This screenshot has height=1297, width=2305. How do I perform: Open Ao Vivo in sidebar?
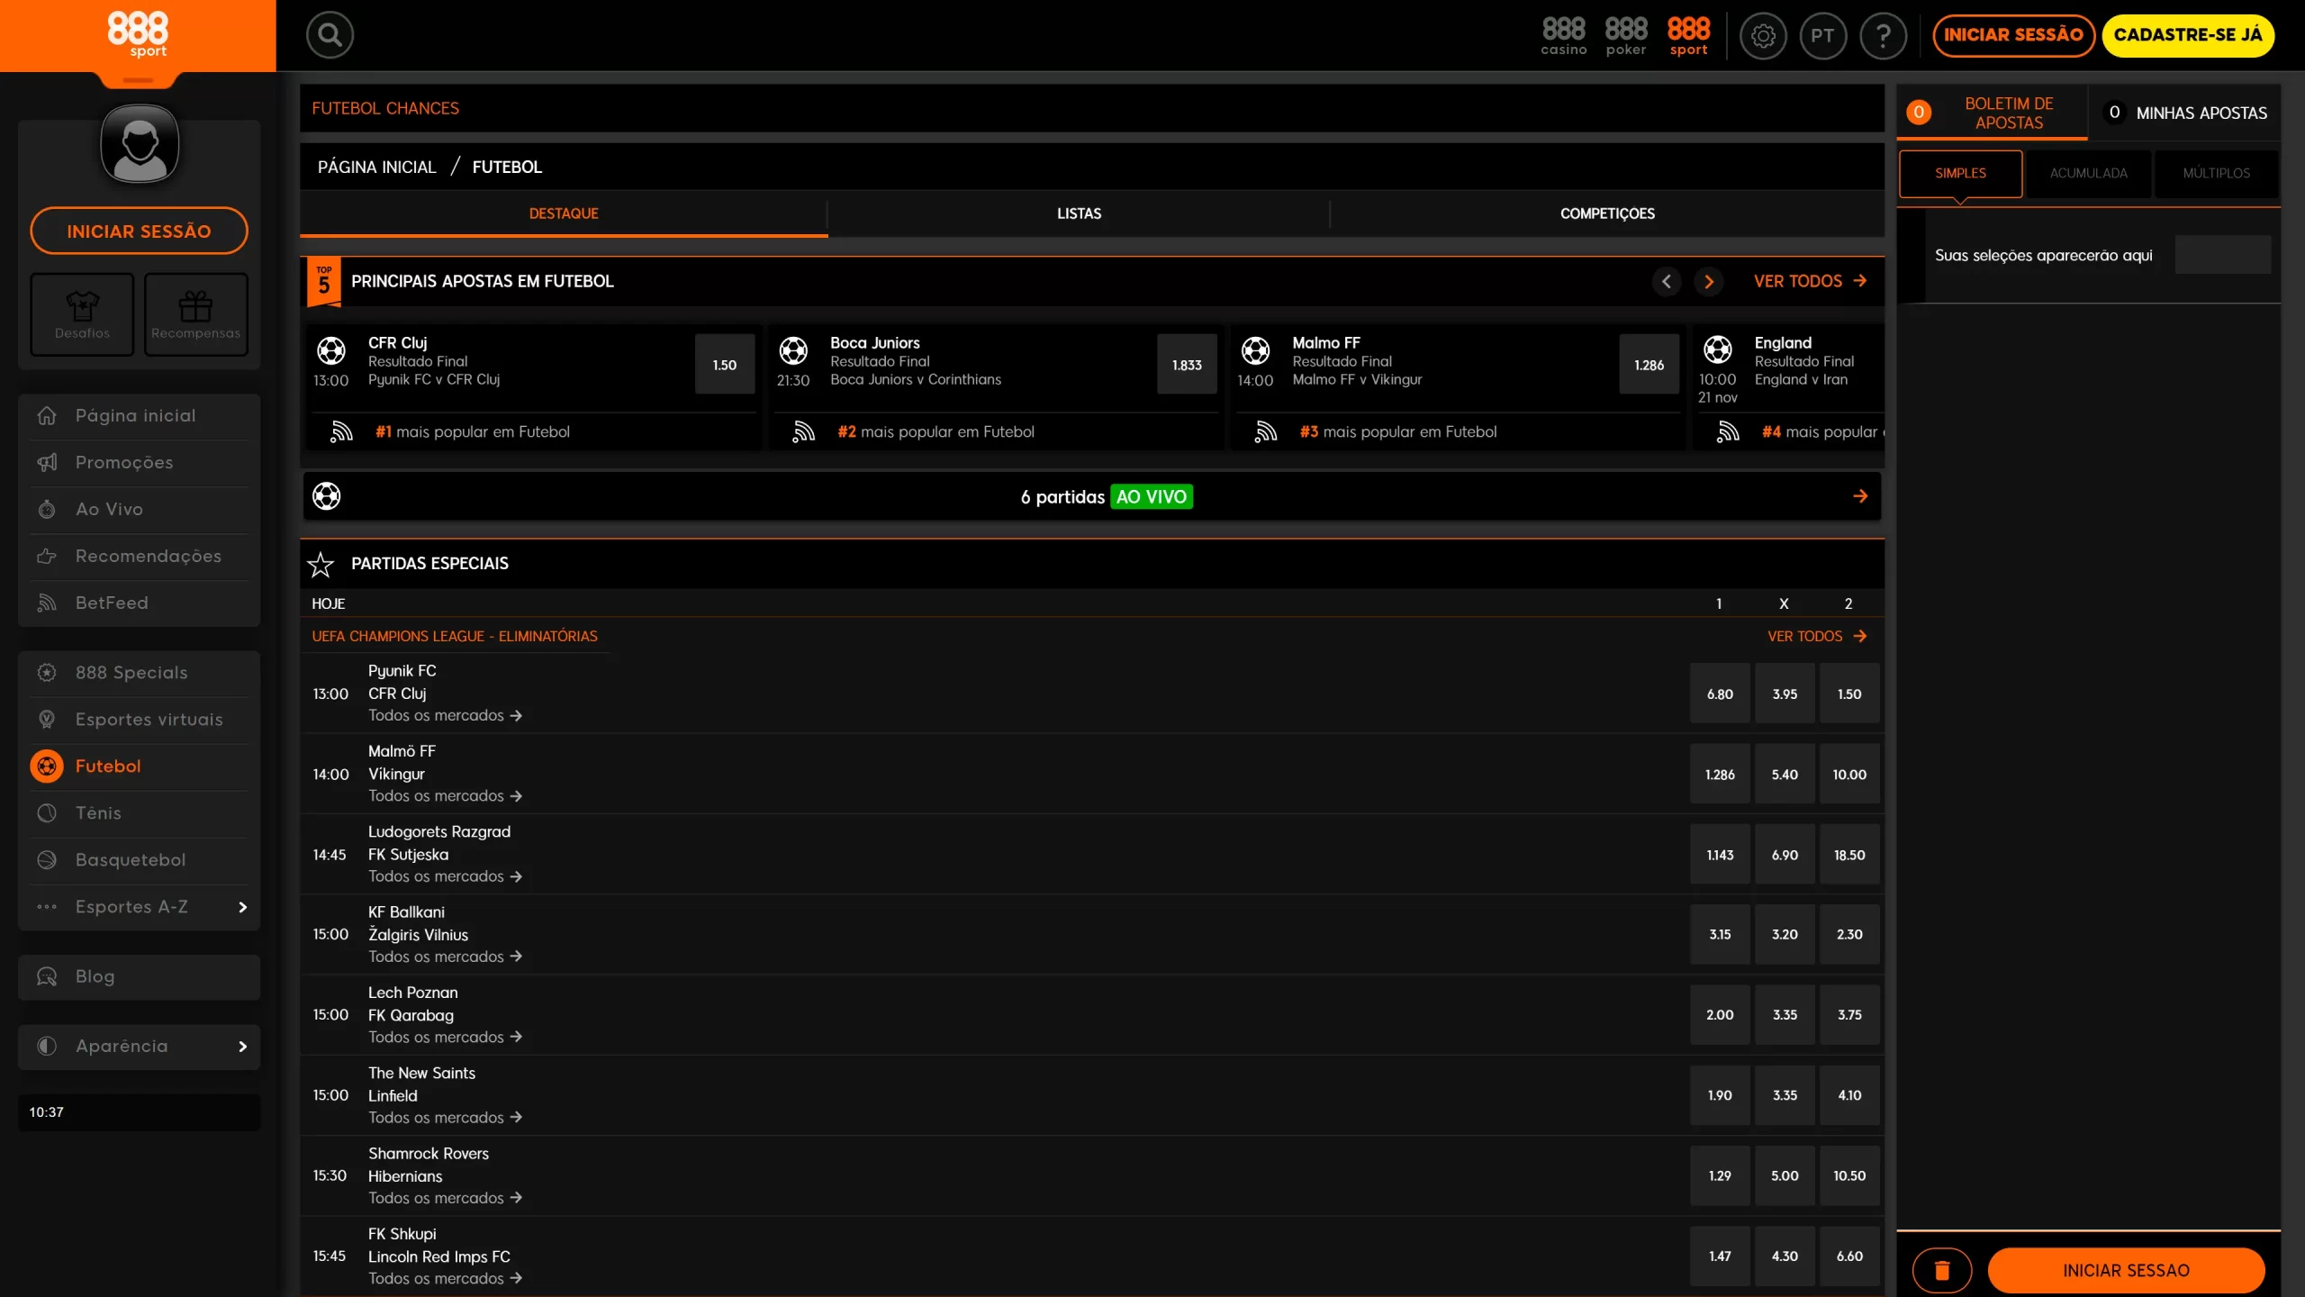(140, 509)
